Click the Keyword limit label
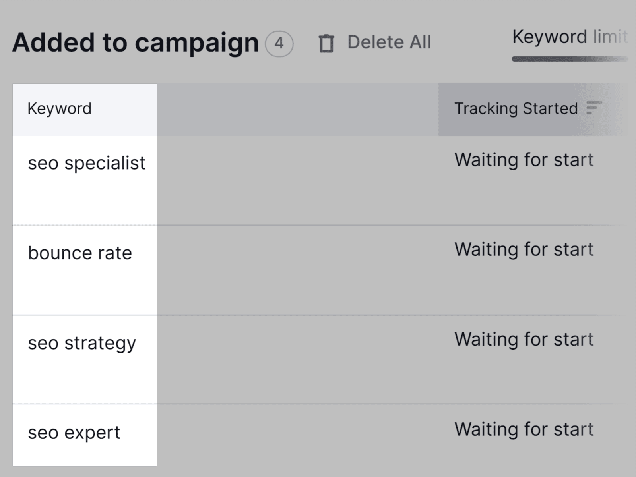The image size is (636, 477). click(x=569, y=37)
